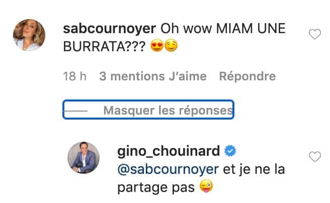Click the winking tongue emoji in the reply

click(206, 186)
